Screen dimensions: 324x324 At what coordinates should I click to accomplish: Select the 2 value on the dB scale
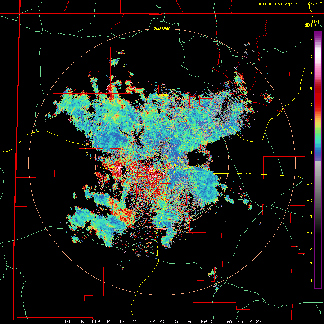(x=311, y=120)
